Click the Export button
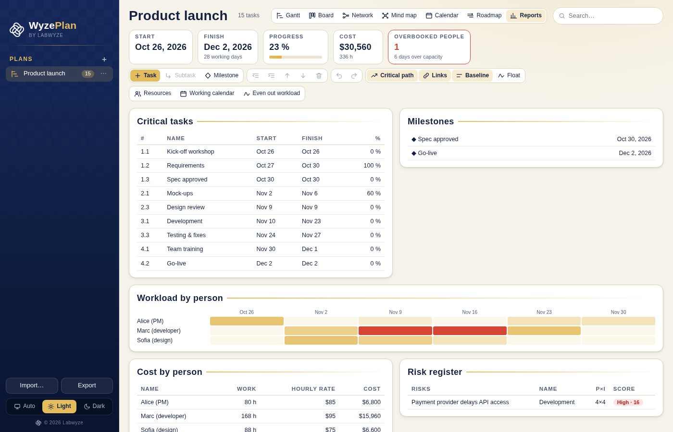Screen dimensions: 673x432 [87, 385]
